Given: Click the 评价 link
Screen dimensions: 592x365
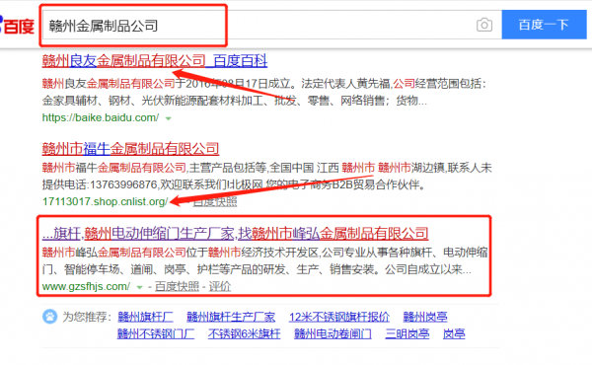Looking at the screenshot, I should (220, 286).
